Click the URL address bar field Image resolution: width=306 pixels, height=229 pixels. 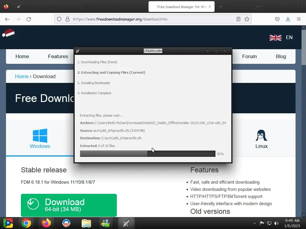(x=153, y=19)
